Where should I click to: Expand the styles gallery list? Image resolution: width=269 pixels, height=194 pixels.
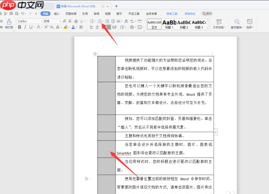tap(208, 27)
